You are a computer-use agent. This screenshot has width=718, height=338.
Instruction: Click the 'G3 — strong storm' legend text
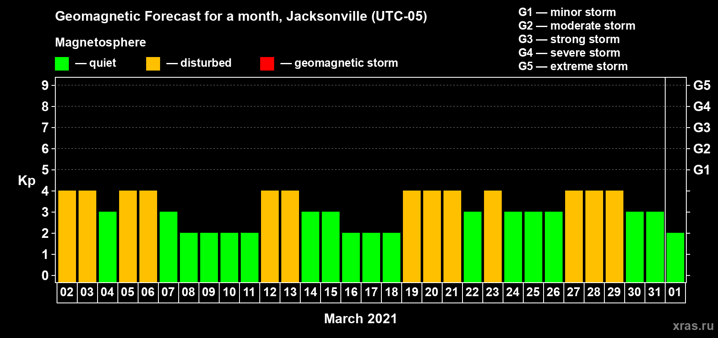point(569,39)
